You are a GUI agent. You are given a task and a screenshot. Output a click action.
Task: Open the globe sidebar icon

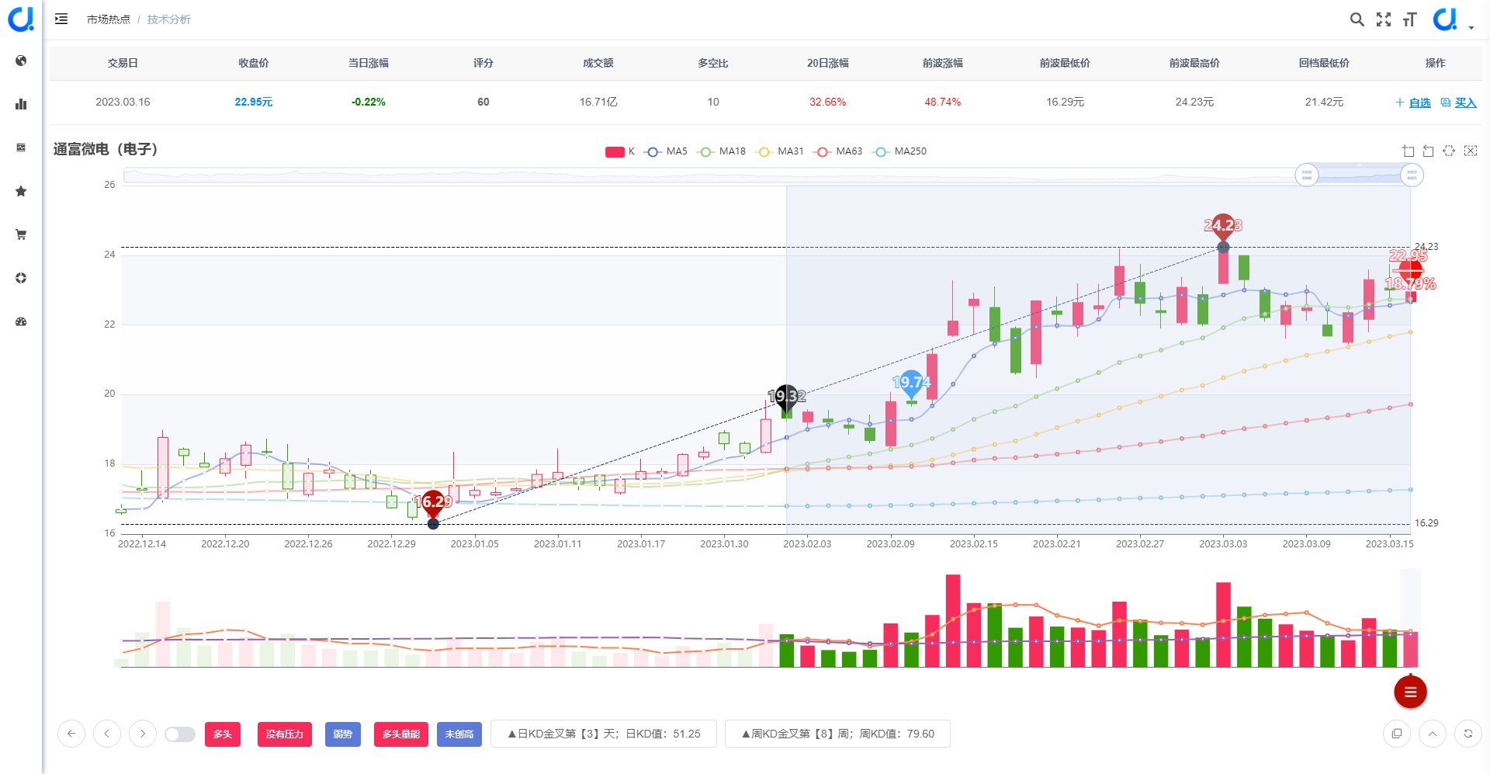21,61
